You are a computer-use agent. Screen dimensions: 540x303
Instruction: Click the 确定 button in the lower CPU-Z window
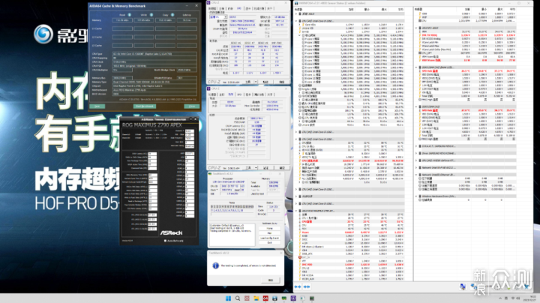coord(282,168)
